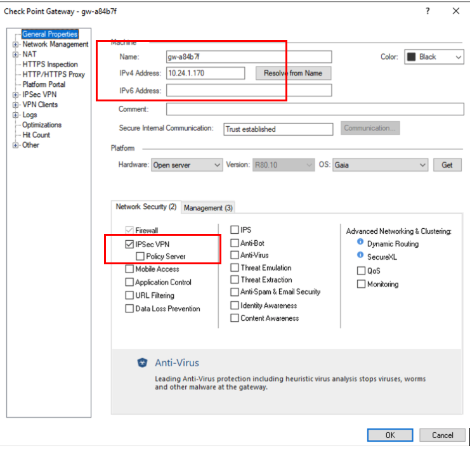Click the SecureXL info icon

coord(360,257)
